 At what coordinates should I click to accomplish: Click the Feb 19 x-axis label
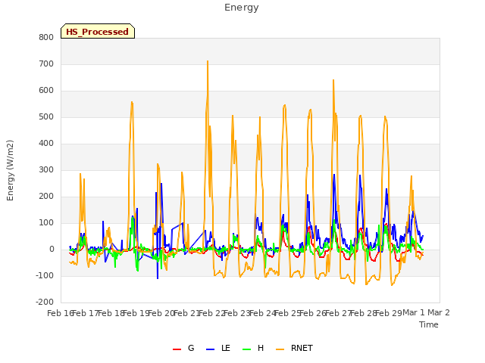[x=136, y=313]
